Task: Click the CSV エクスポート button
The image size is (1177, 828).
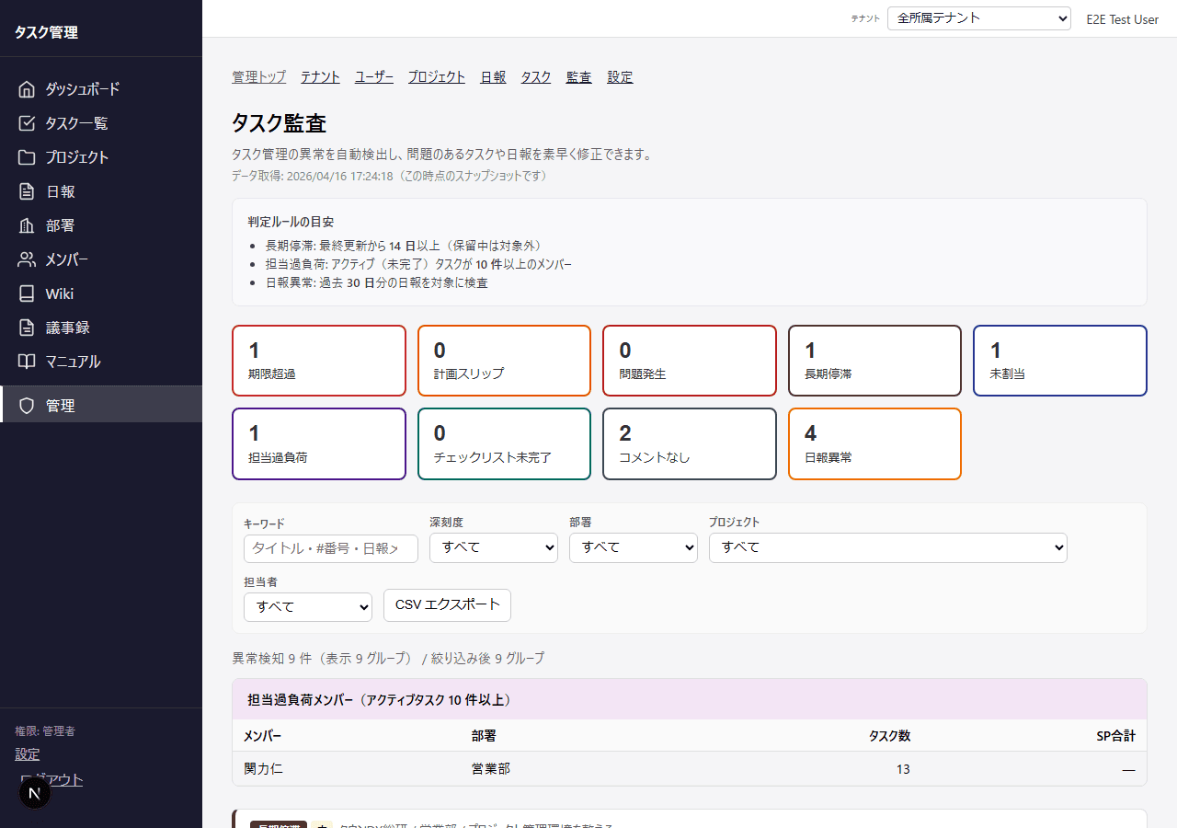Action: pyautogui.click(x=447, y=605)
